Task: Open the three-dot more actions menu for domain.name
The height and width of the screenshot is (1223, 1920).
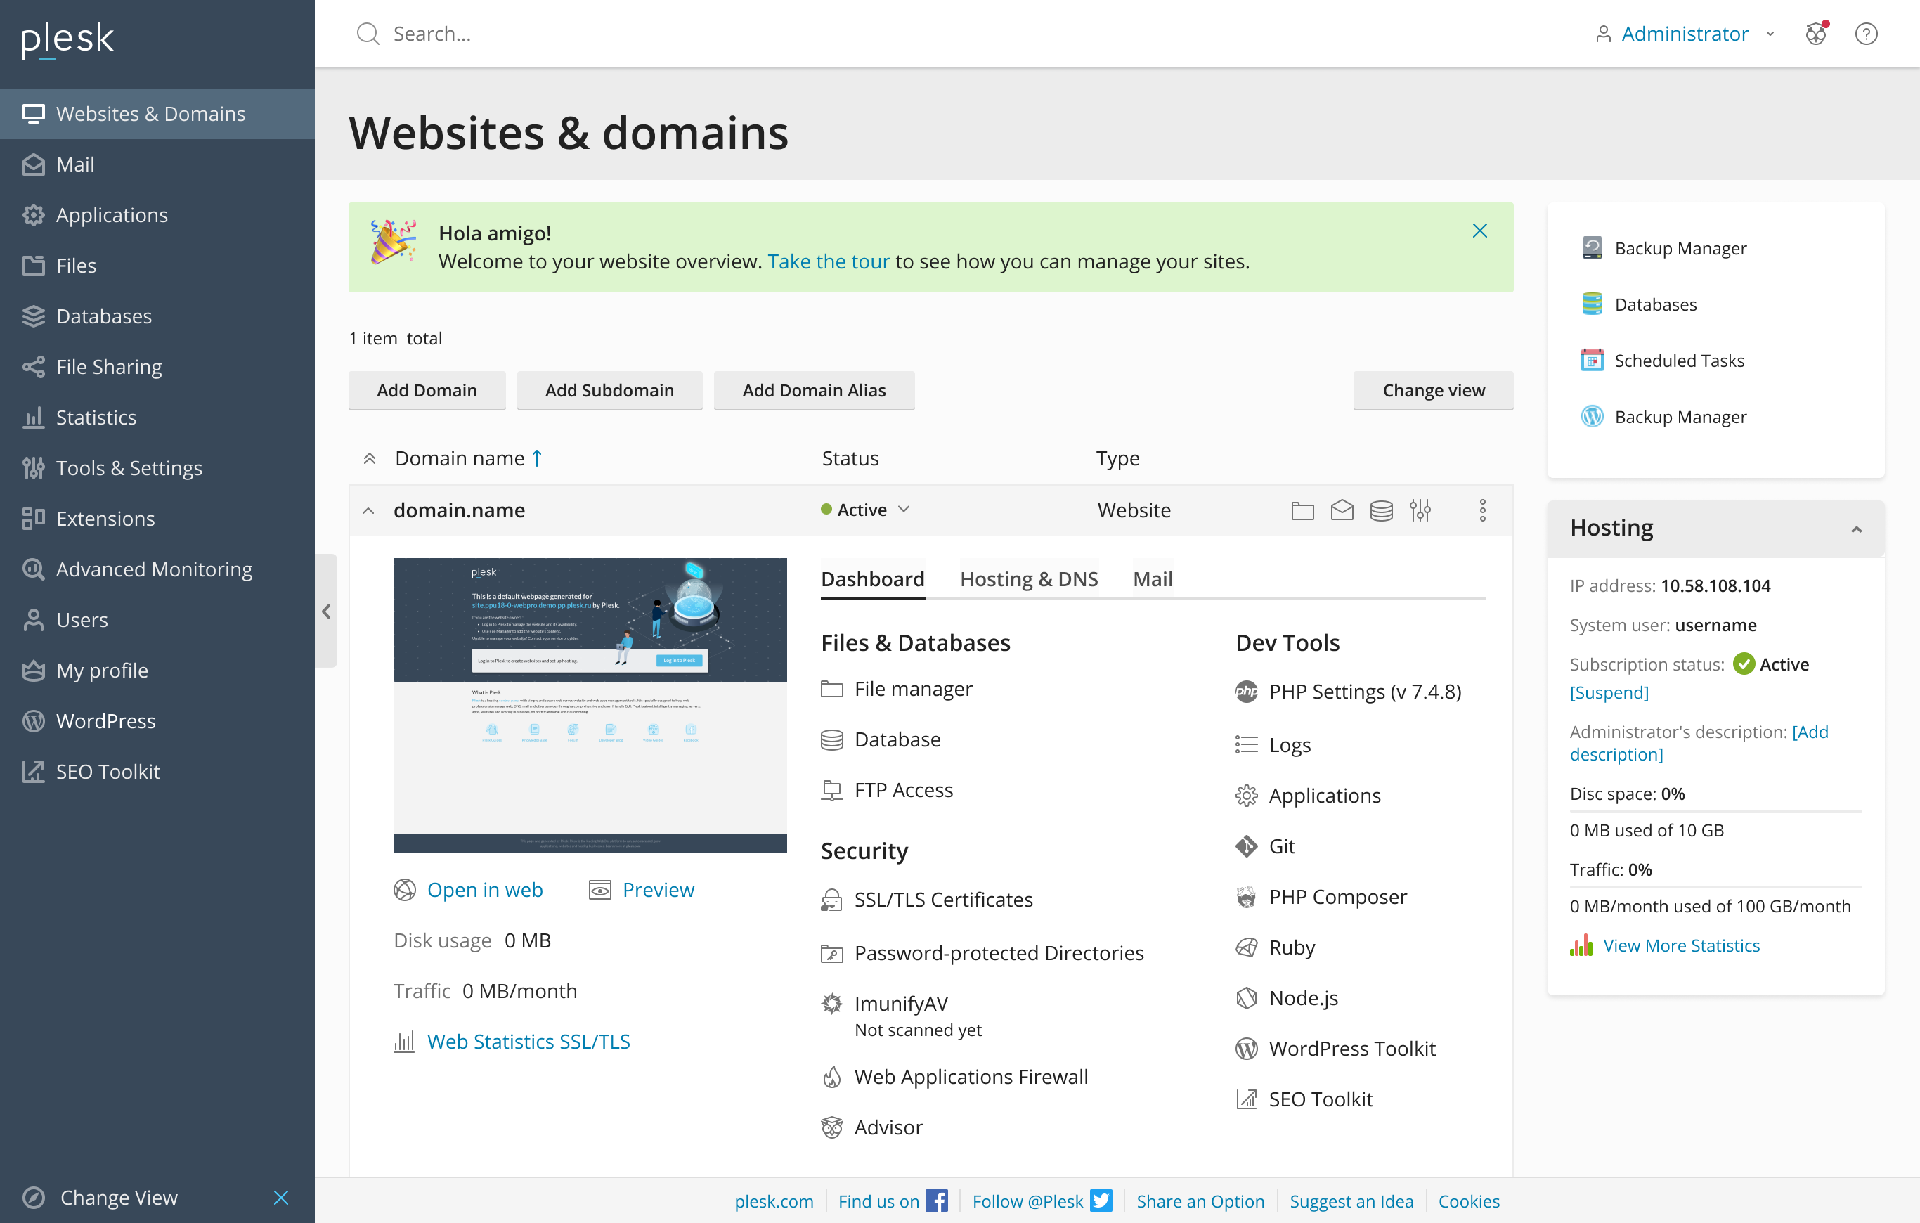Action: pos(1482,510)
